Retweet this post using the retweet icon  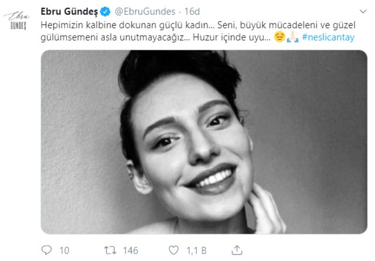(111, 250)
